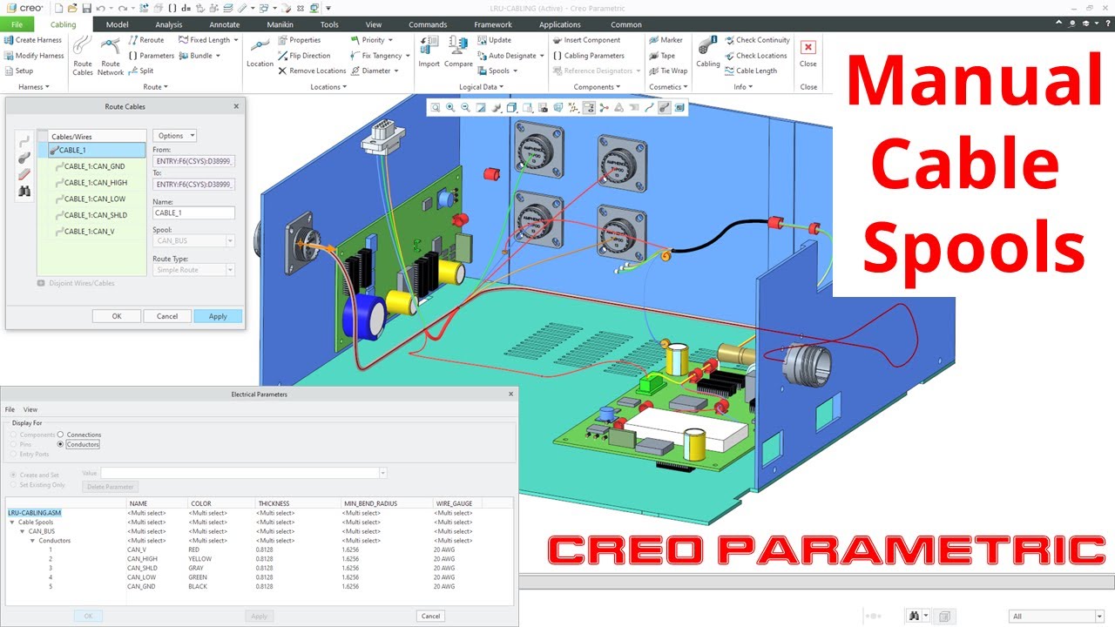1115x627 pixels.
Task: Click Apply in Route Cables dialog
Action: tap(218, 316)
